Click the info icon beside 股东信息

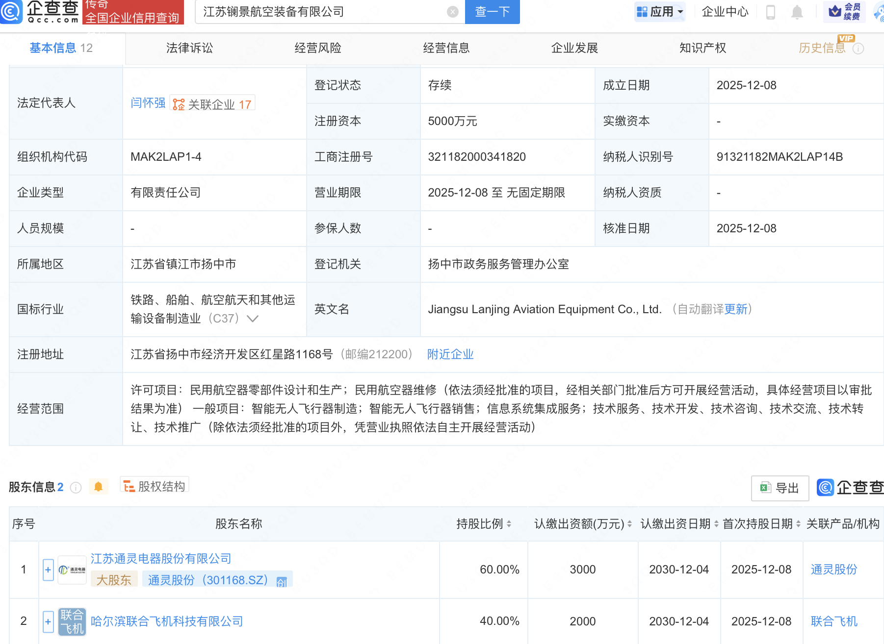75,487
